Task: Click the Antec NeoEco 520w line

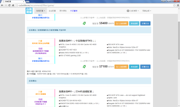Action: 122,47
